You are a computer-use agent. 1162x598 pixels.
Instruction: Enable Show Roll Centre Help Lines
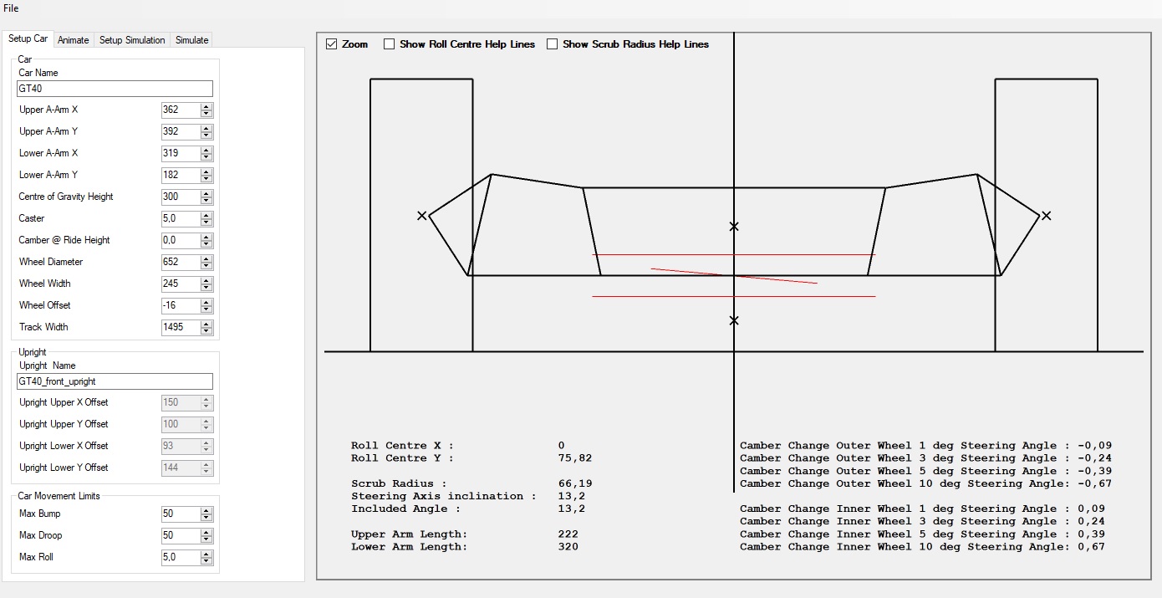coord(389,44)
